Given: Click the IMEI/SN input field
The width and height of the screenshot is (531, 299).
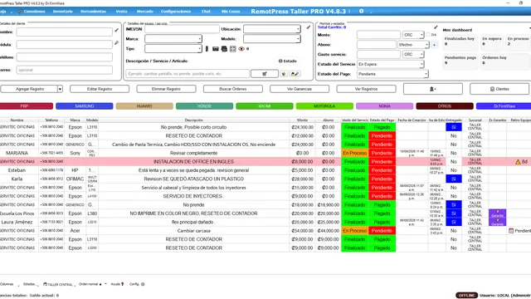Looking at the screenshot, I should pos(182,29).
